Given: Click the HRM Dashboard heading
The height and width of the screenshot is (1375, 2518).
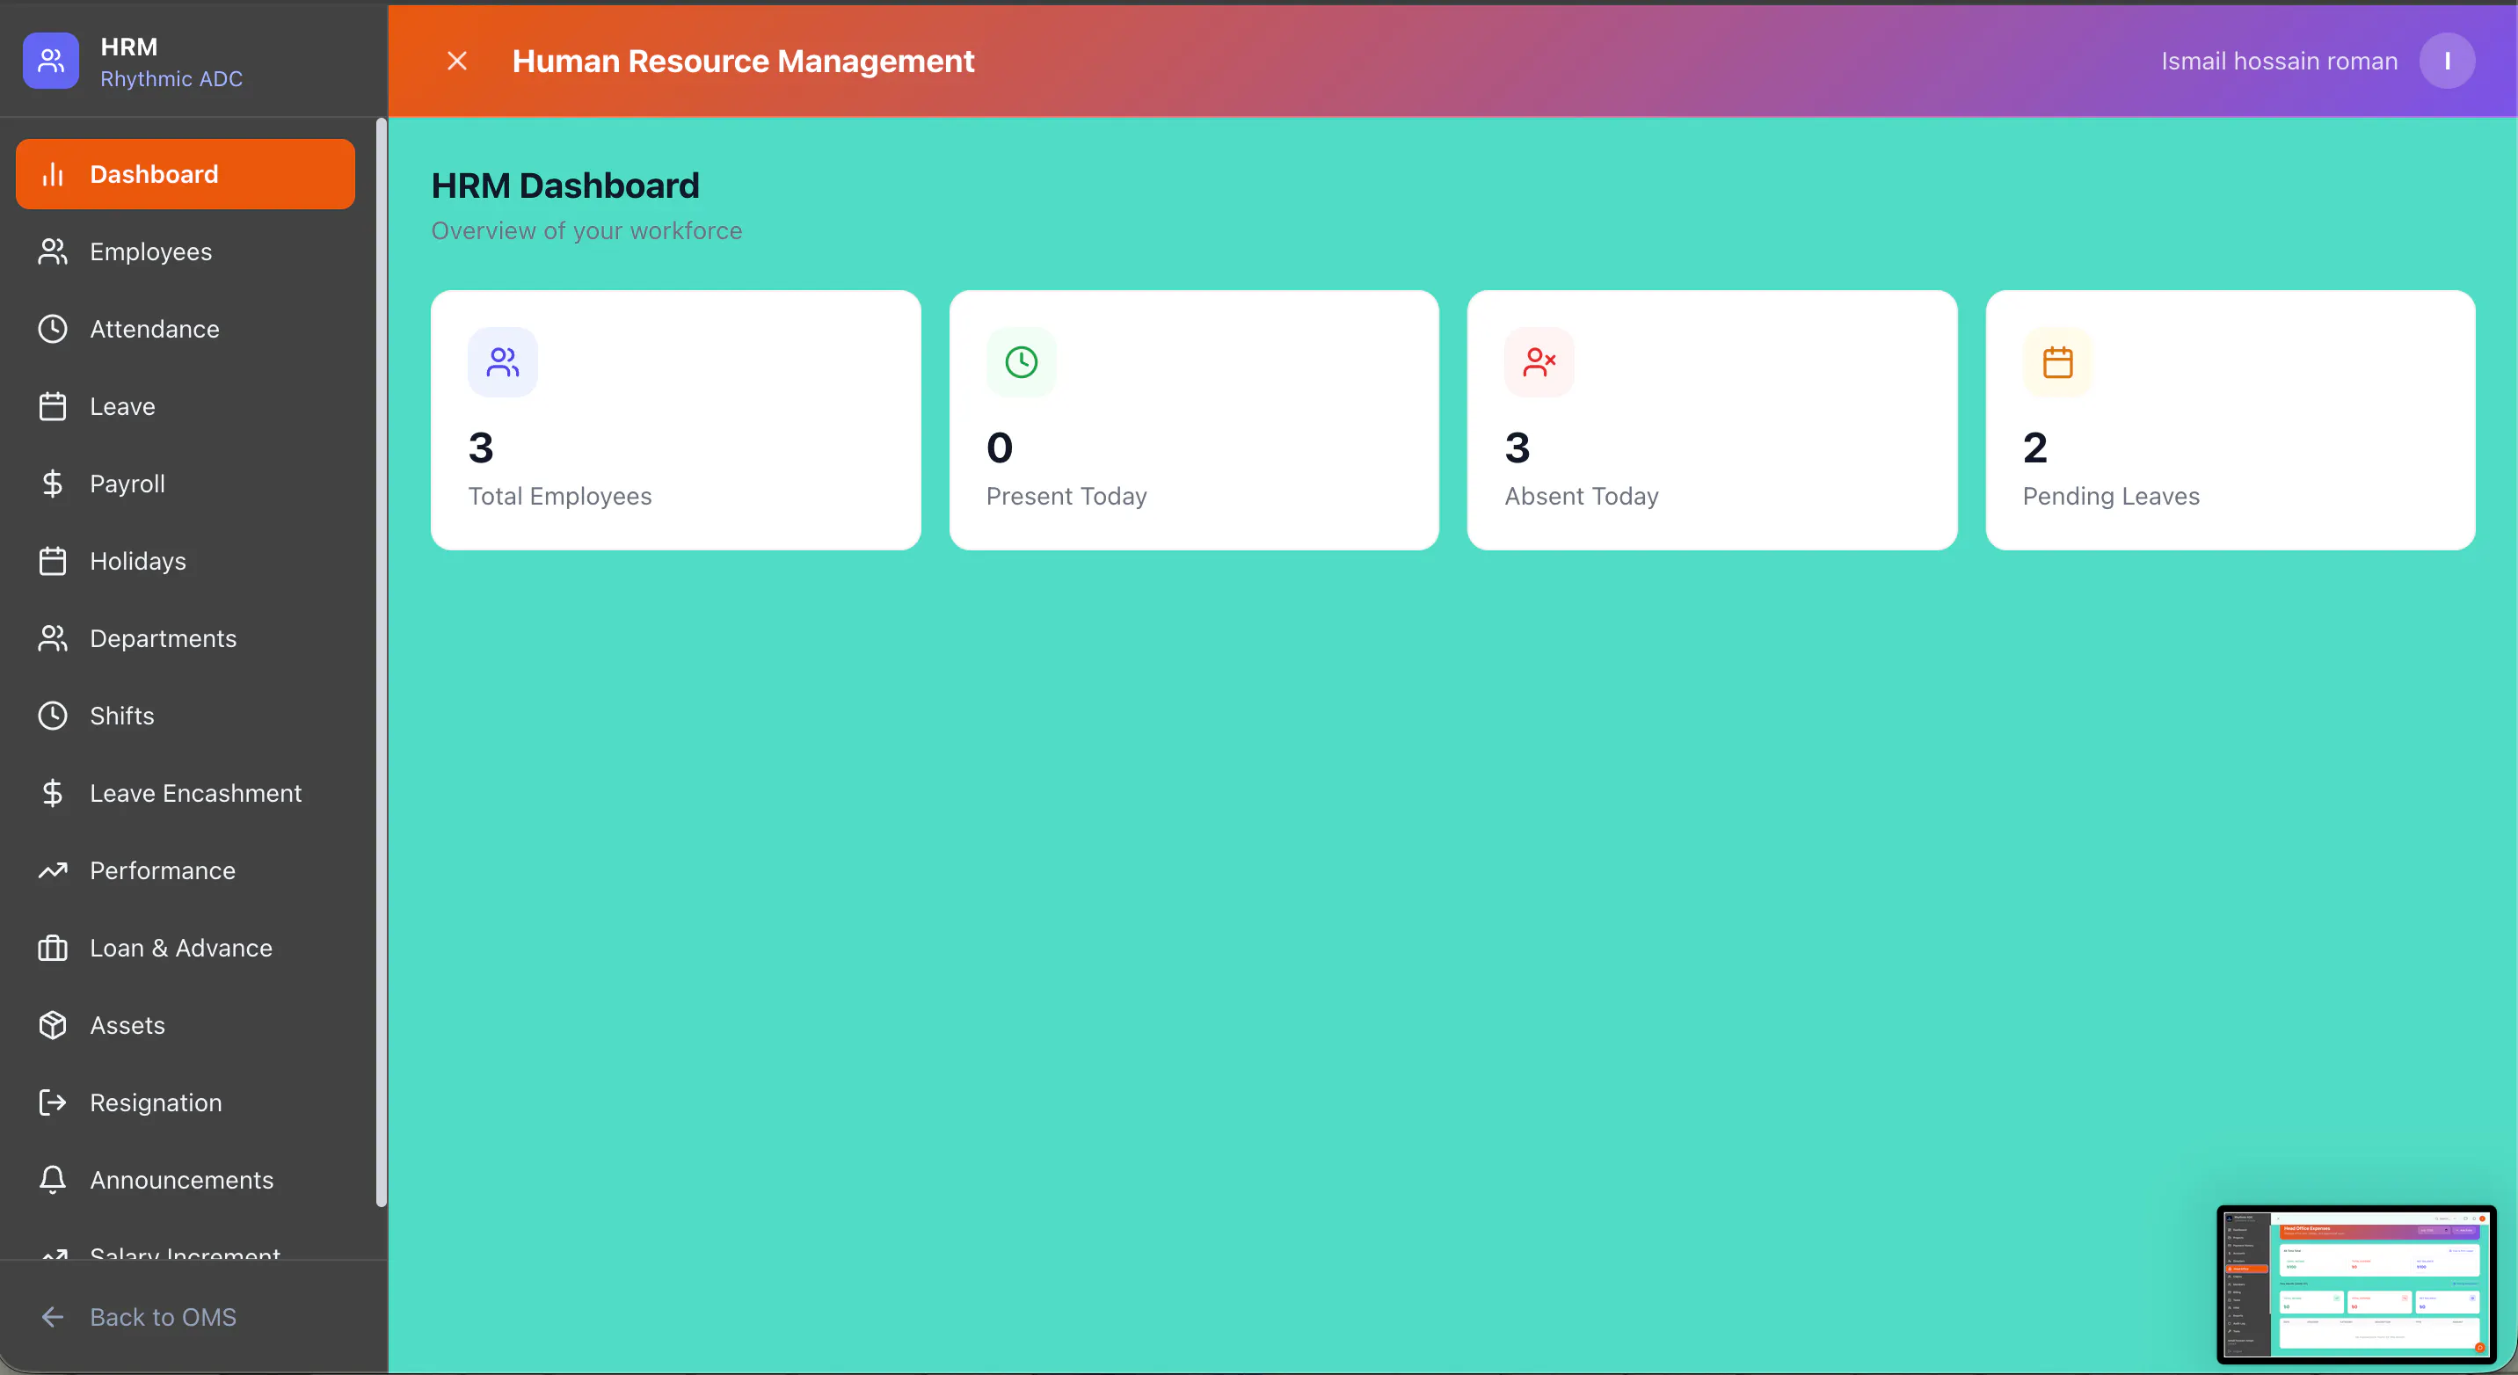Looking at the screenshot, I should tap(565, 186).
